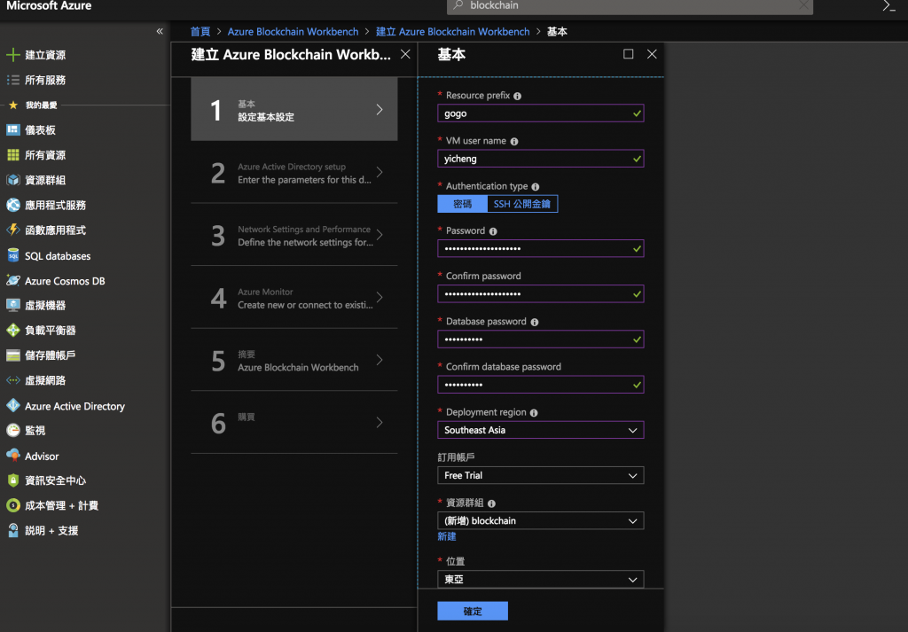Click the green plus Create resource icon
This screenshot has width=908, height=632.
click(x=12, y=55)
